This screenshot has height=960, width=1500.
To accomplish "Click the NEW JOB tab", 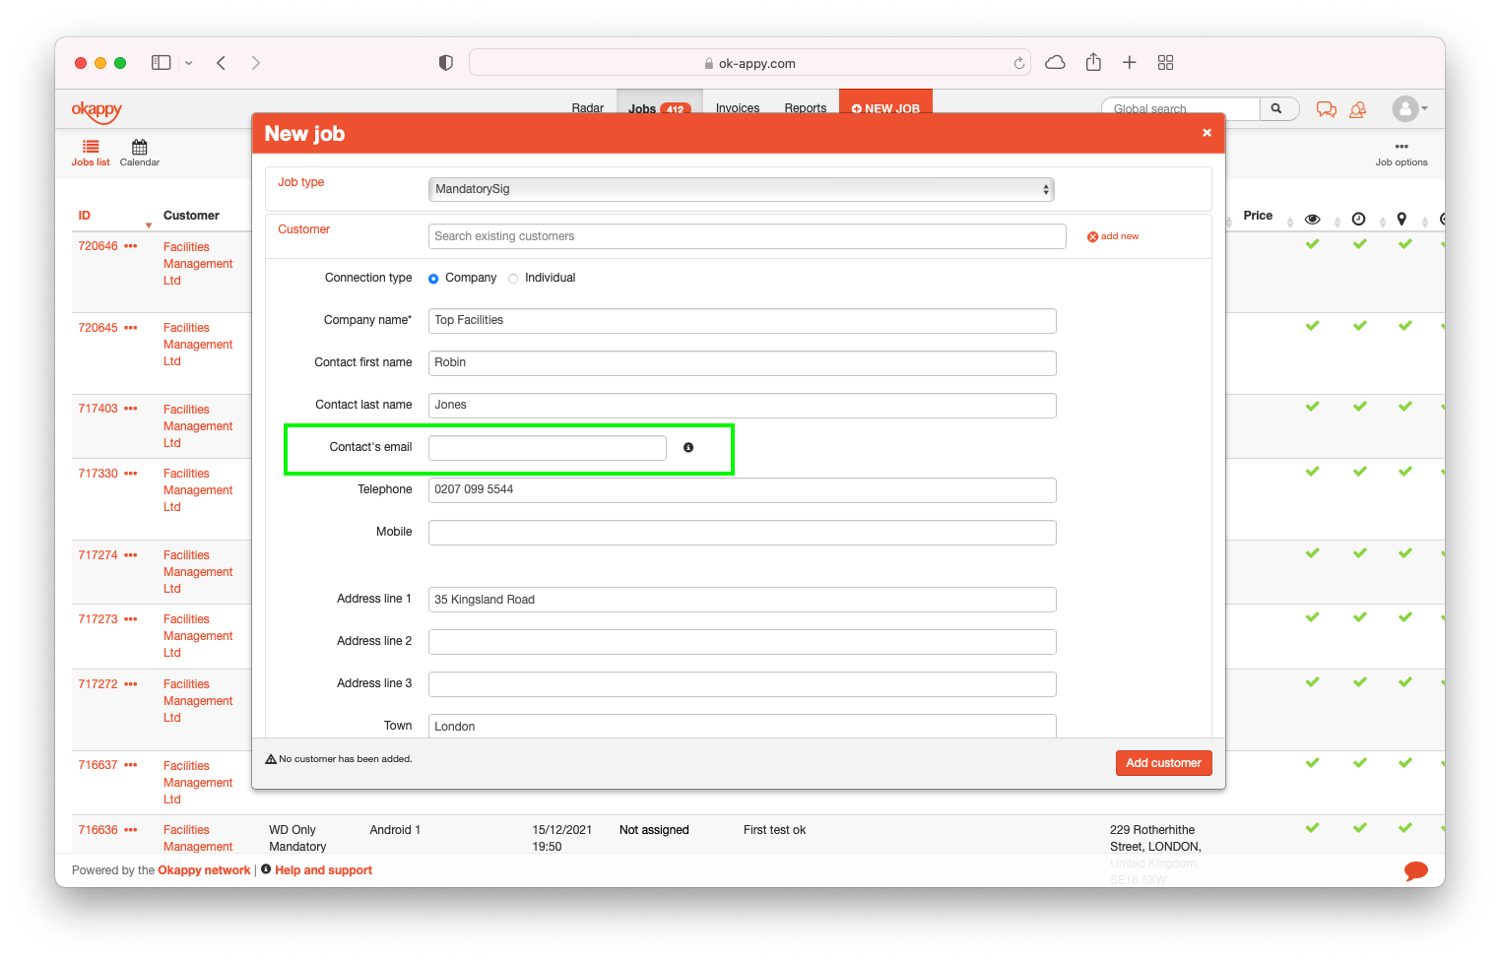I will click(885, 108).
